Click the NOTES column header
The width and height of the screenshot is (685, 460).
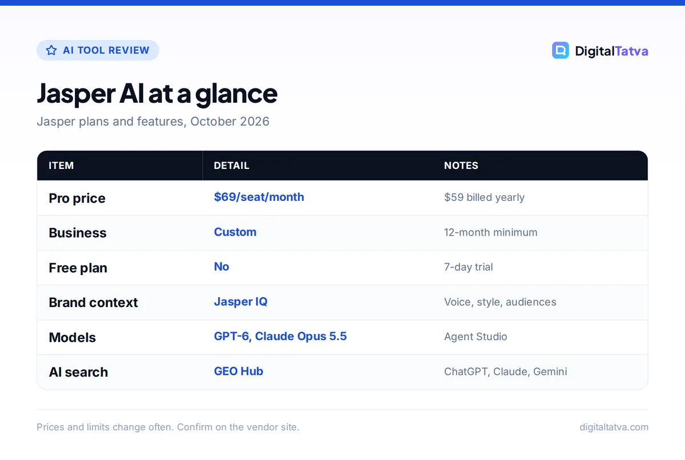point(461,166)
